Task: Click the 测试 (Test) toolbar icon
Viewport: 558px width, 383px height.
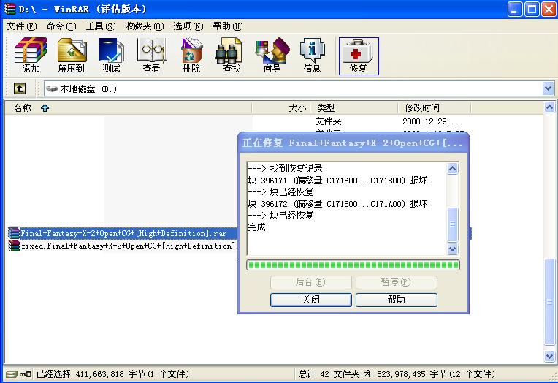Action: click(x=111, y=56)
